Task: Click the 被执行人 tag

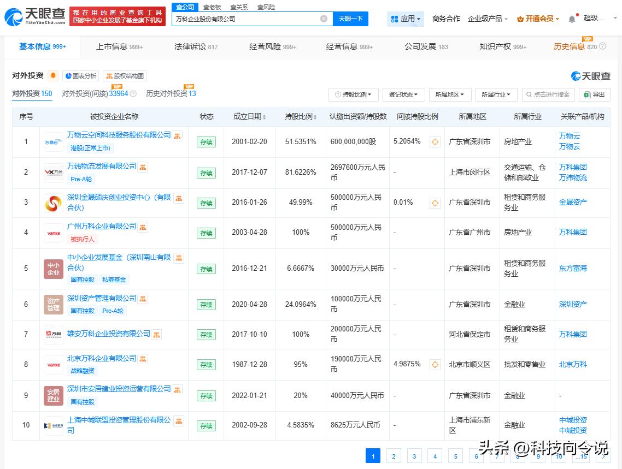Action: point(83,239)
